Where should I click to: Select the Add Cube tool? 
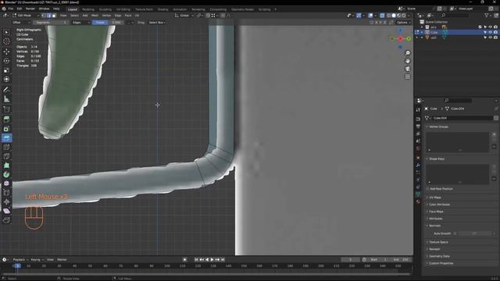pos(6,109)
